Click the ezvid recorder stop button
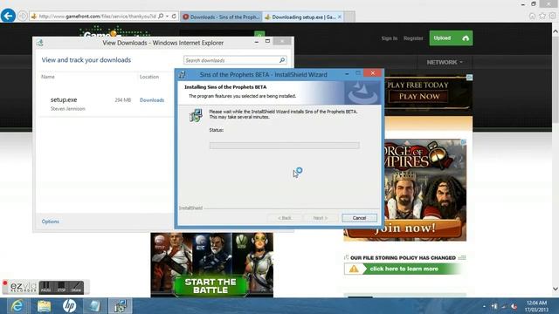 point(61,287)
